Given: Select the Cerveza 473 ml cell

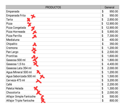Looking at the screenshot, I should (x=53, y=80).
